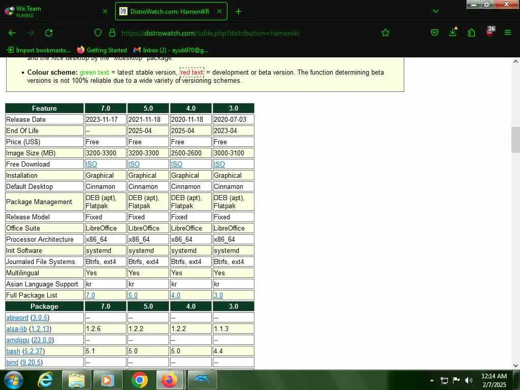
Task: Download ISO for version 3.0
Action: coord(219,164)
